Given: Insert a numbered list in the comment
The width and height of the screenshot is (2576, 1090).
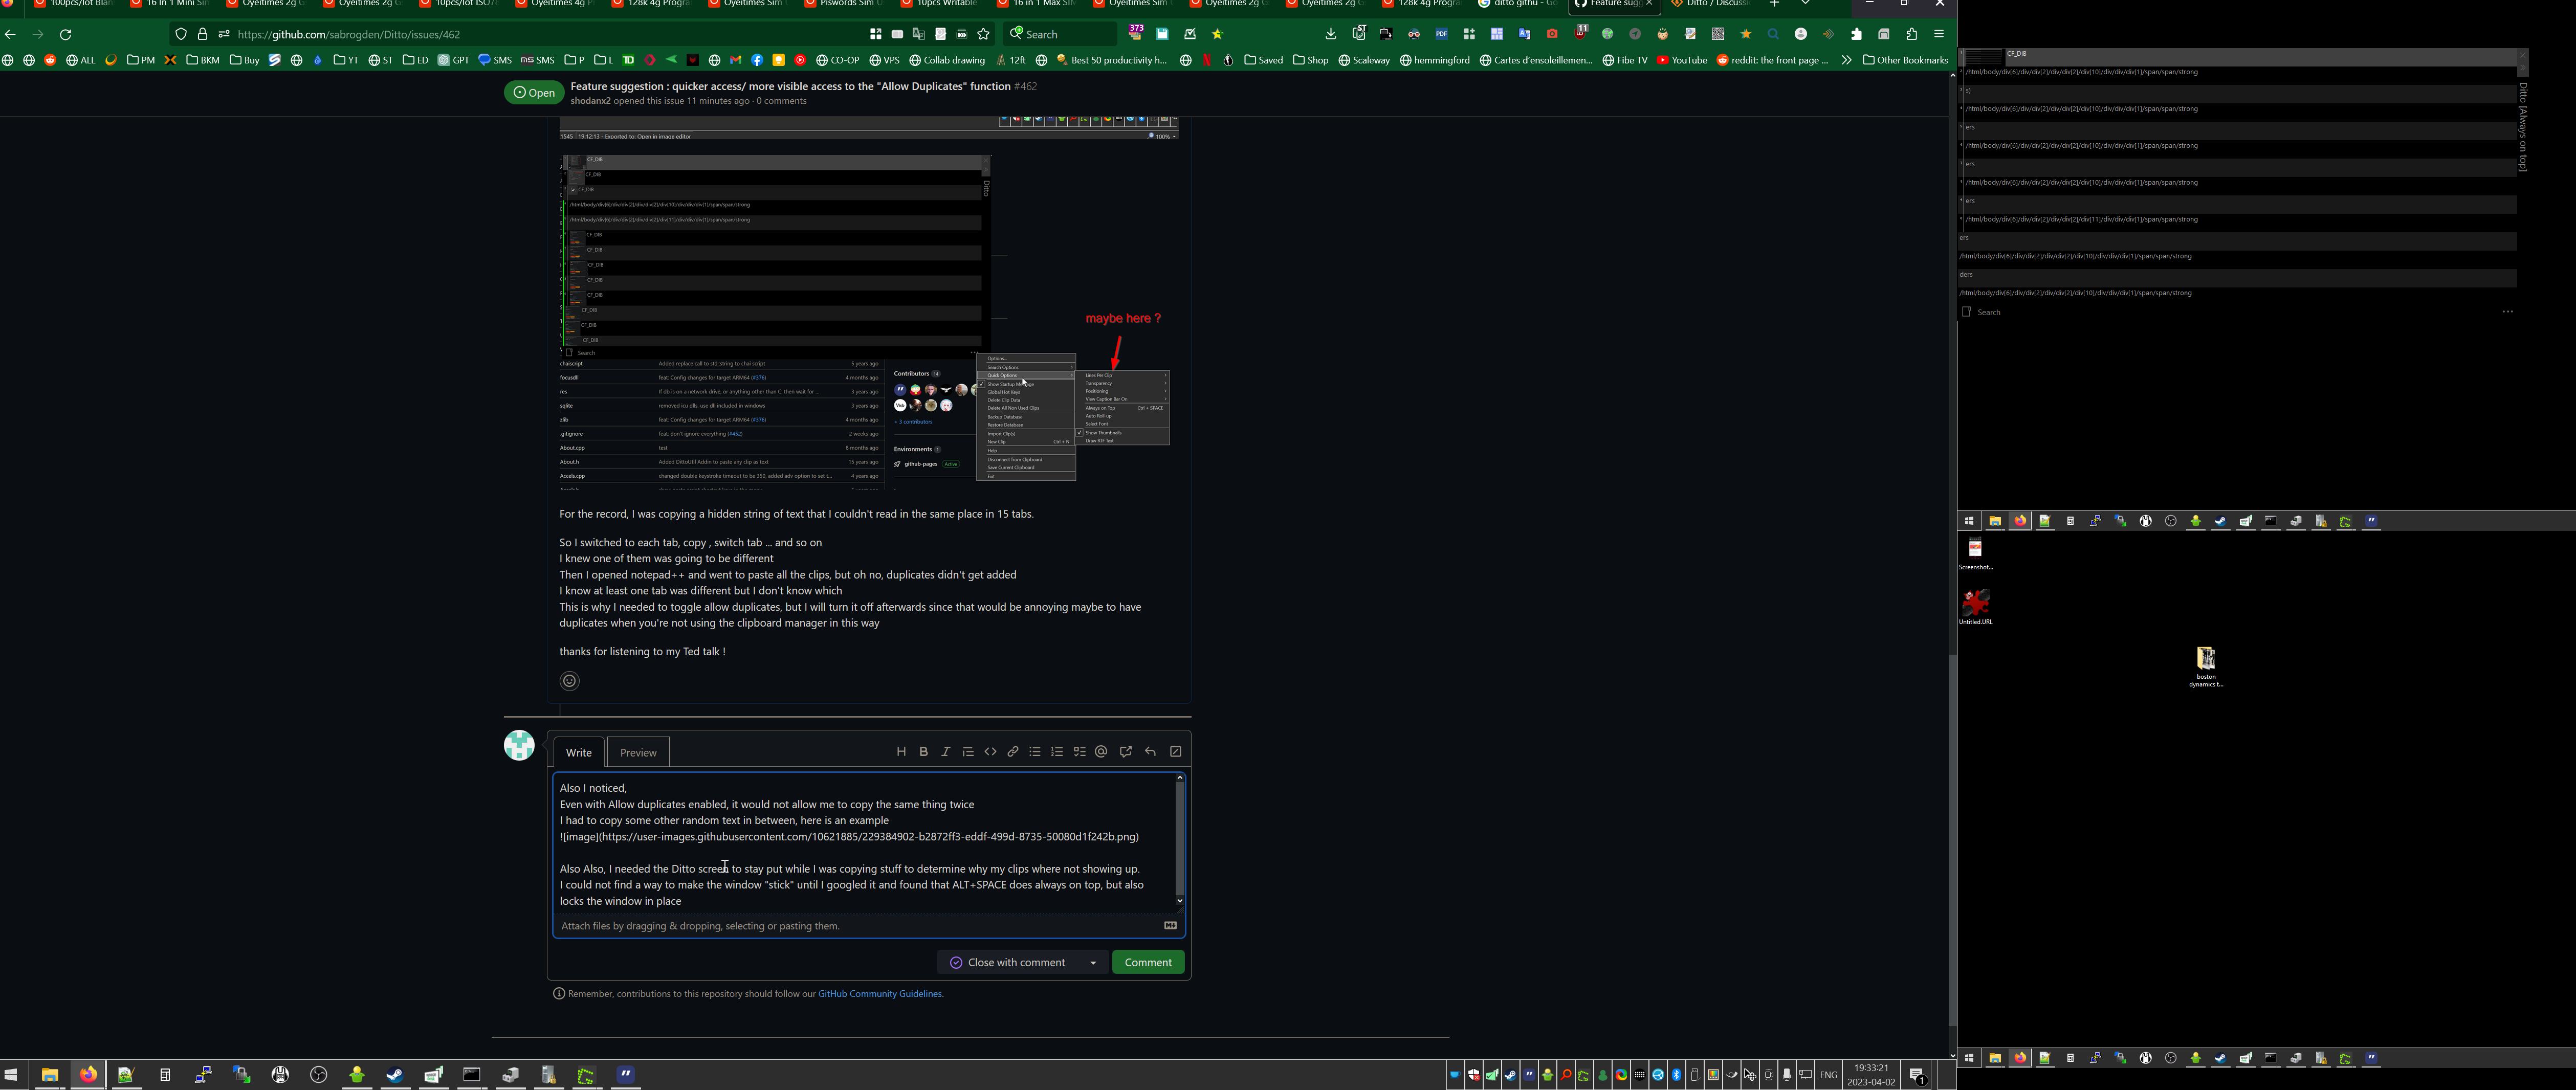Looking at the screenshot, I should pos(1057,751).
